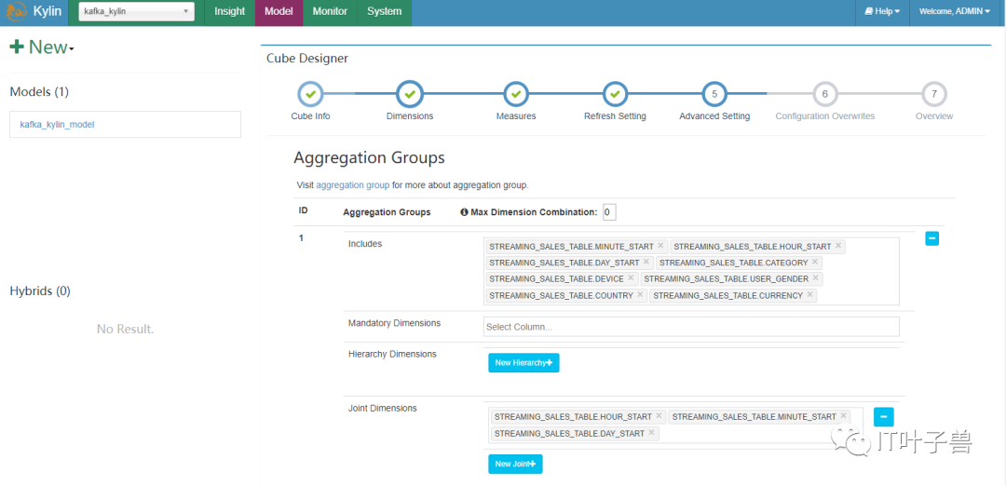Image resolution: width=1006 pixels, height=486 pixels.
Task: Go to Cube Info step circle
Action: click(x=310, y=94)
